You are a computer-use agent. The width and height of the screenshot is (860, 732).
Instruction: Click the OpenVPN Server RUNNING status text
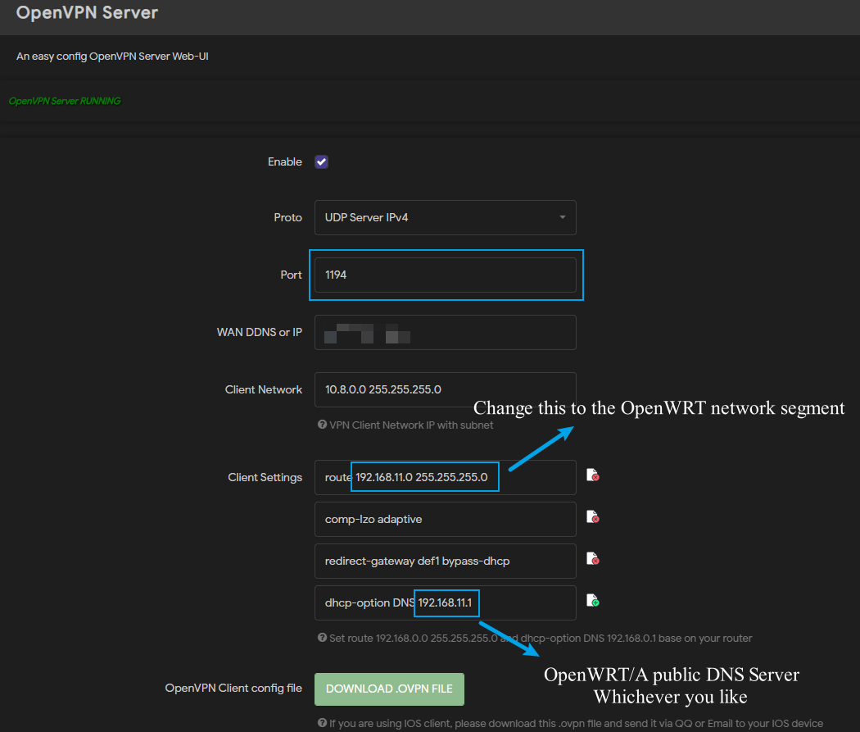tap(64, 101)
